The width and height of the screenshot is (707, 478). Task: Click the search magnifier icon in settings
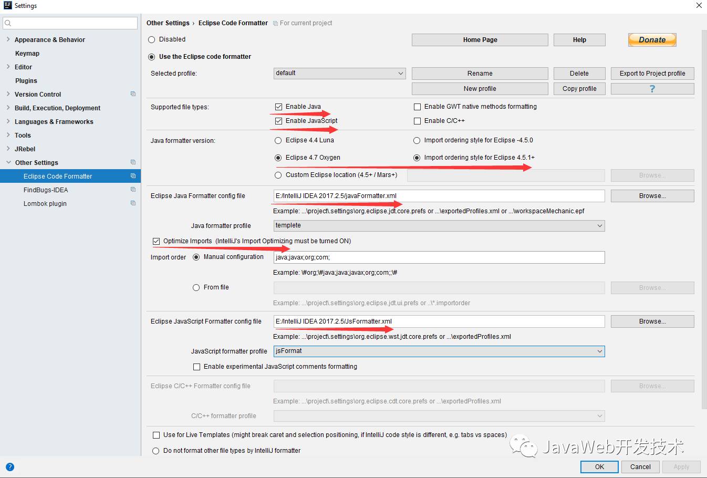click(x=8, y=23)
